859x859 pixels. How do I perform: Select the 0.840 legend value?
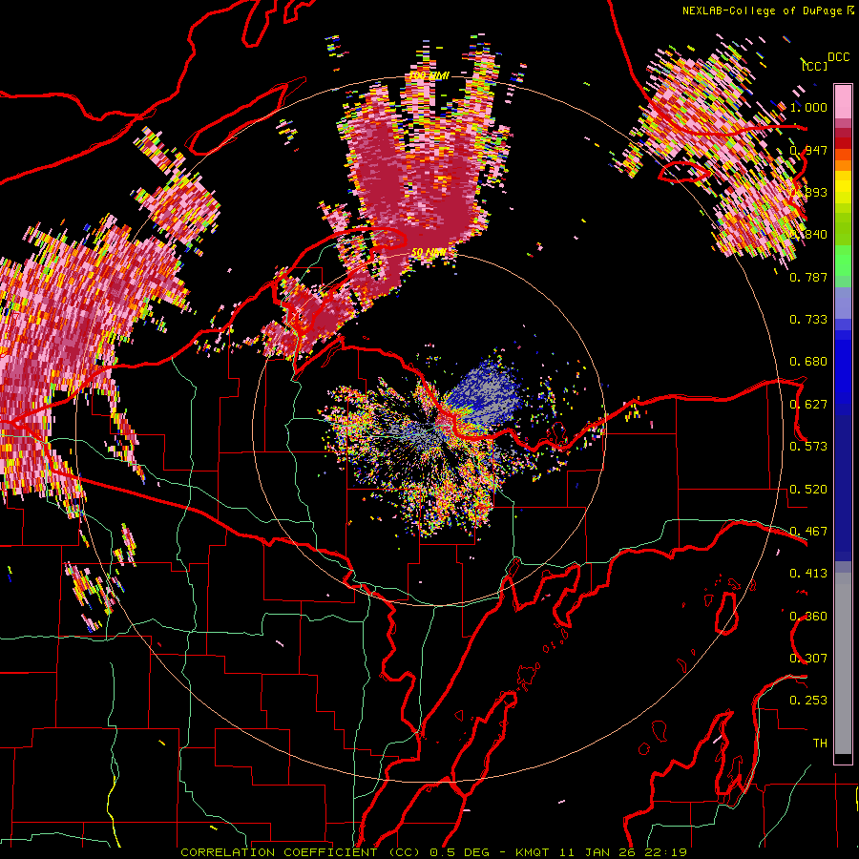[808, 235]
